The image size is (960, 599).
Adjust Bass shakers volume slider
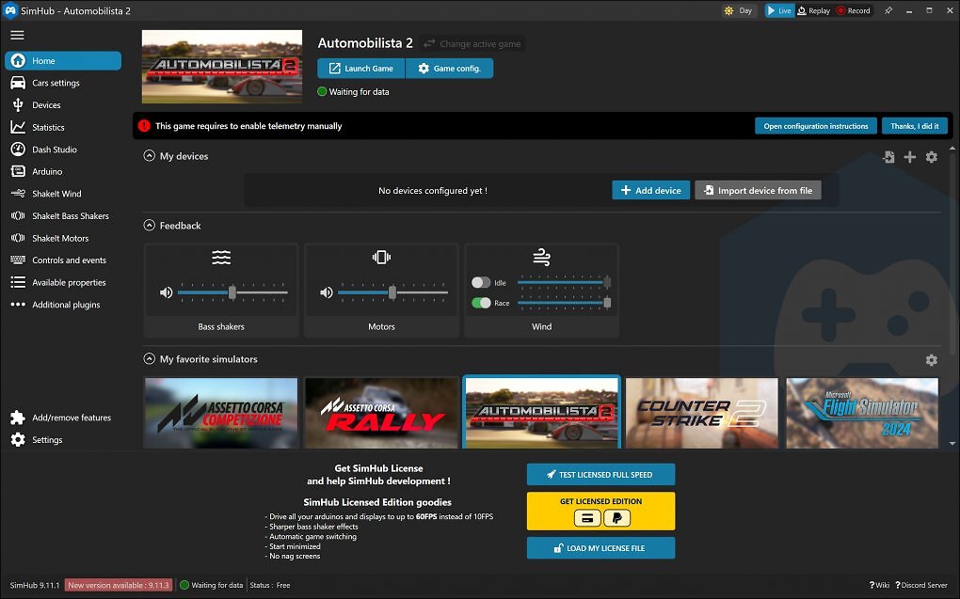coord(232,292)
